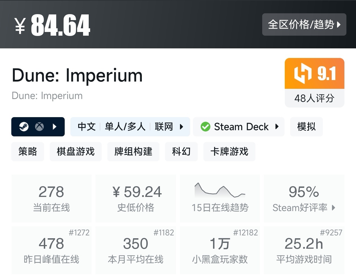The height and width of the screenshot is (277, 356).
Task: Select the 卡牌游戏 tag
Action: coord(229,152)
